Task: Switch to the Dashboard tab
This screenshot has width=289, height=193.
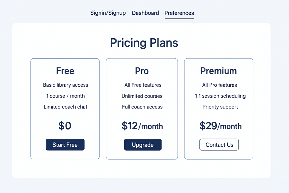Action: click(x=145, y=13)
